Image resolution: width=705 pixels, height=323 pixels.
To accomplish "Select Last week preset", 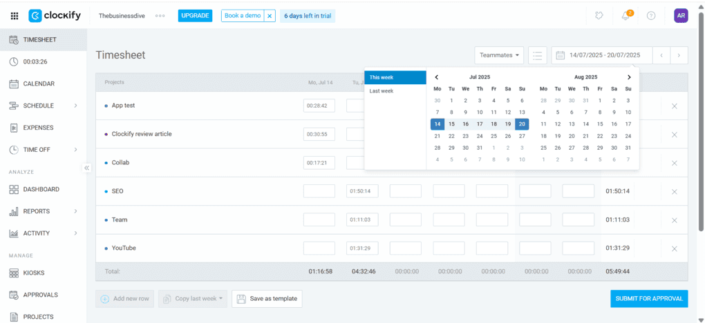I will [395, 90].
